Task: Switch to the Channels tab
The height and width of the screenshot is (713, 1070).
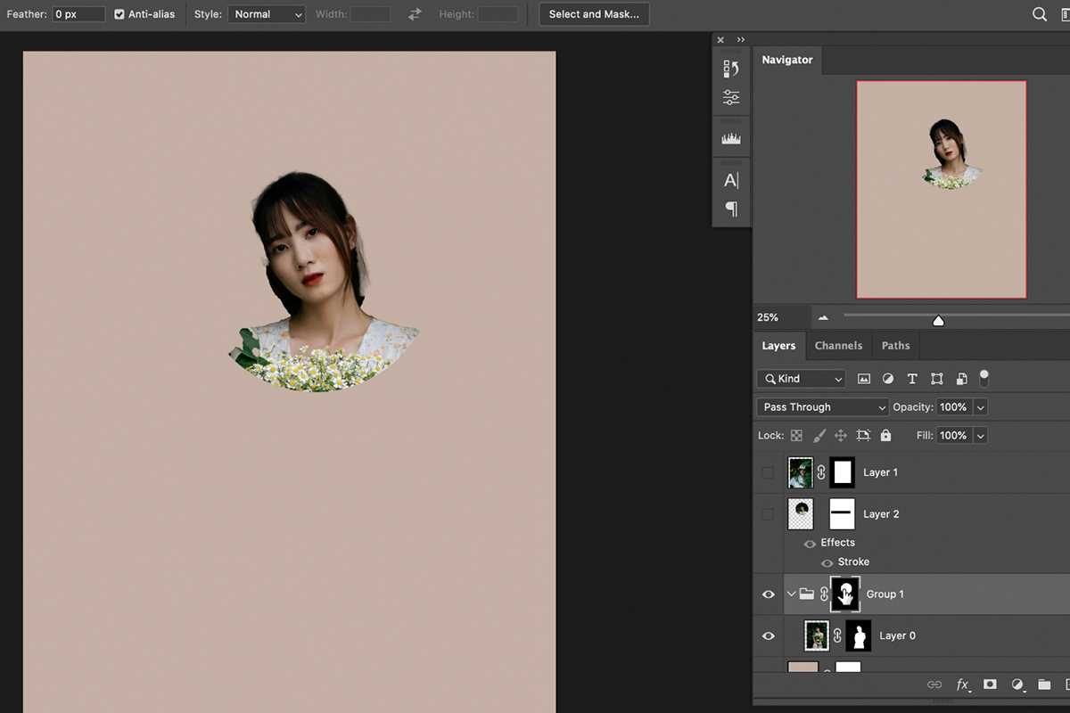Action: coord(838,346)
